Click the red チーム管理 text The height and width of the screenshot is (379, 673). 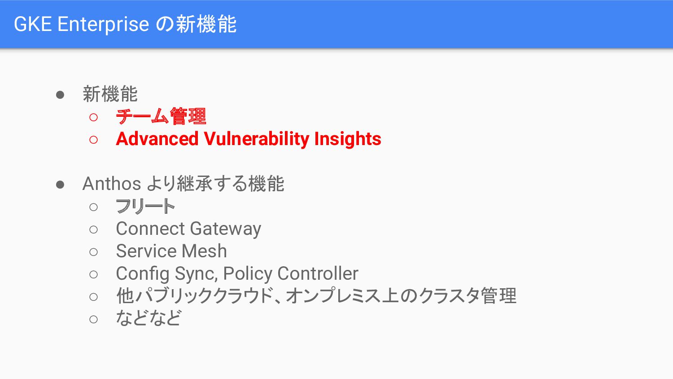[x=161, y=117]
